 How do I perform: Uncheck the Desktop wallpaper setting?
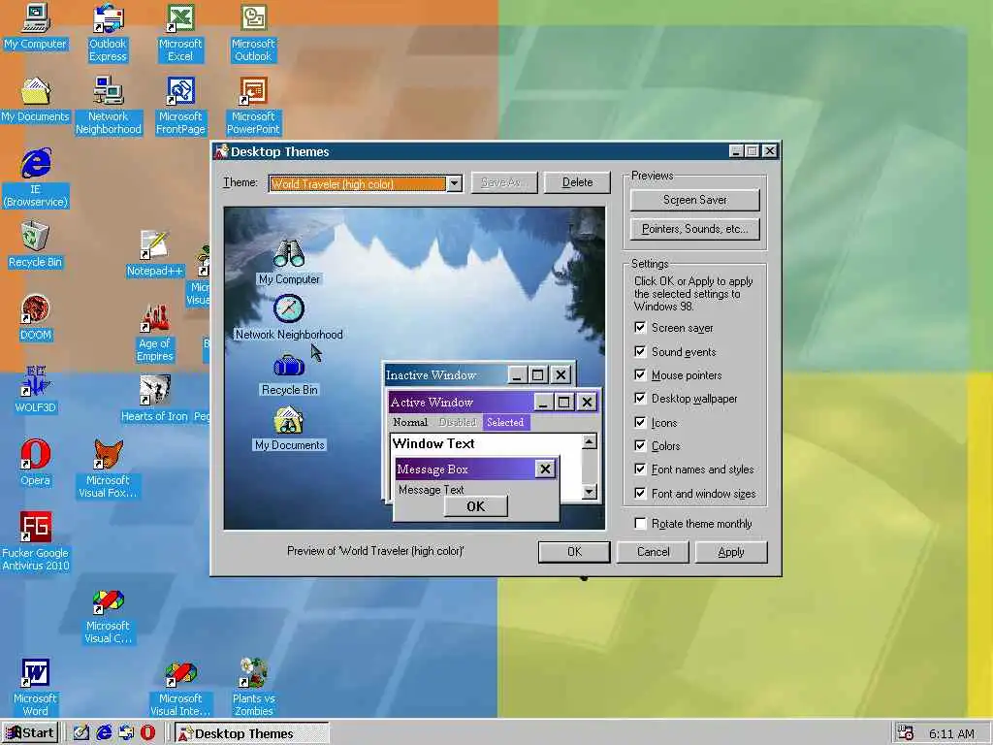coord(640,399)
